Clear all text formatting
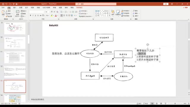190x107 pixels. coord(57,12)
